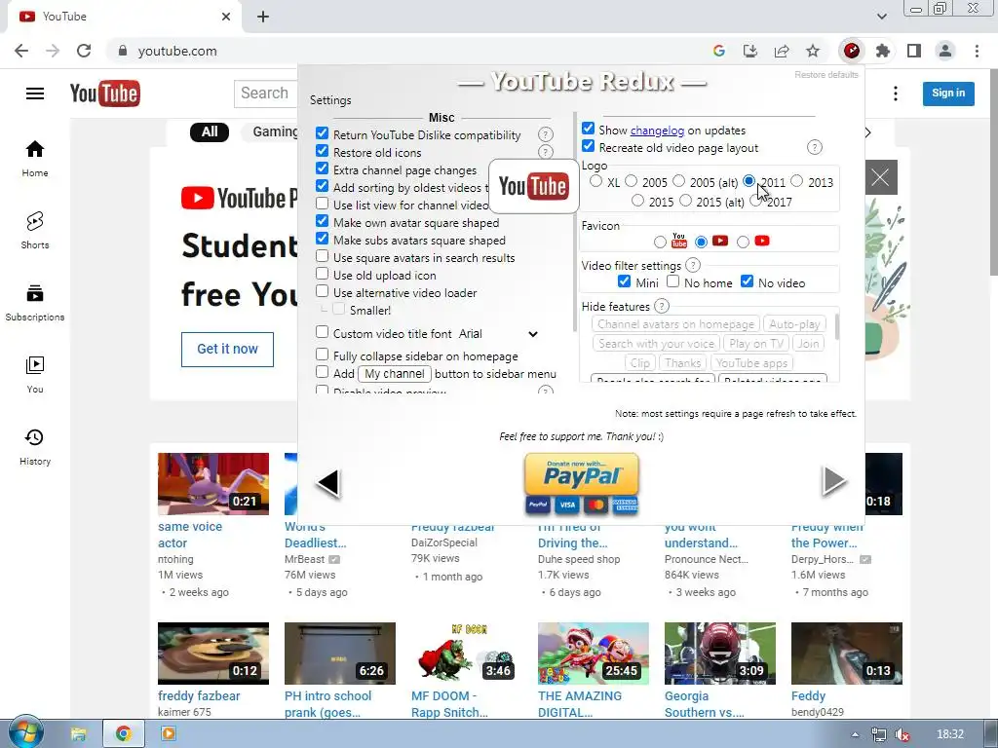Image resolution: width=998 pixels, height=748 pixels.
Task: Click the YouTube logo in header
Action: (105, 93)
